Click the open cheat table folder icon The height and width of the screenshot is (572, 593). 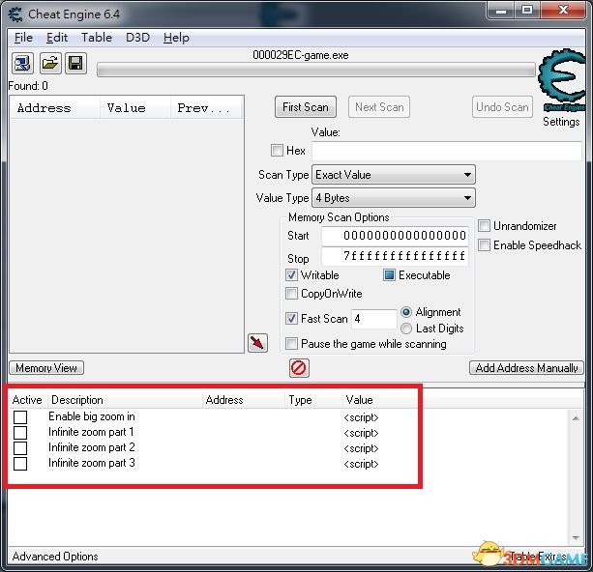(50, 63)
